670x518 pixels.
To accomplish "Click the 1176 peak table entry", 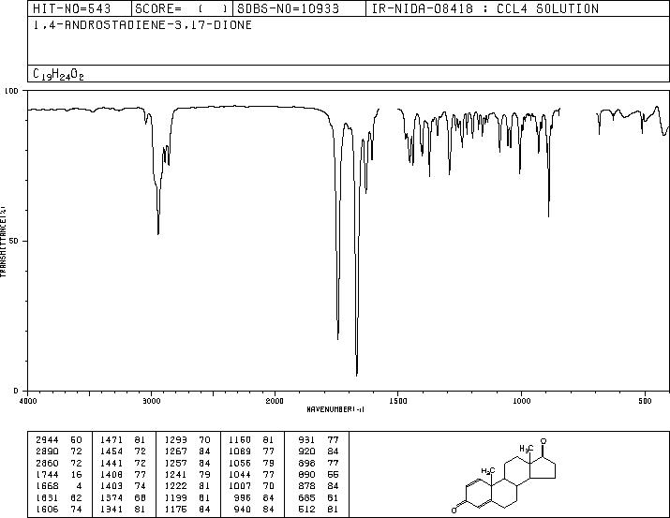I will tap(187, 510).
